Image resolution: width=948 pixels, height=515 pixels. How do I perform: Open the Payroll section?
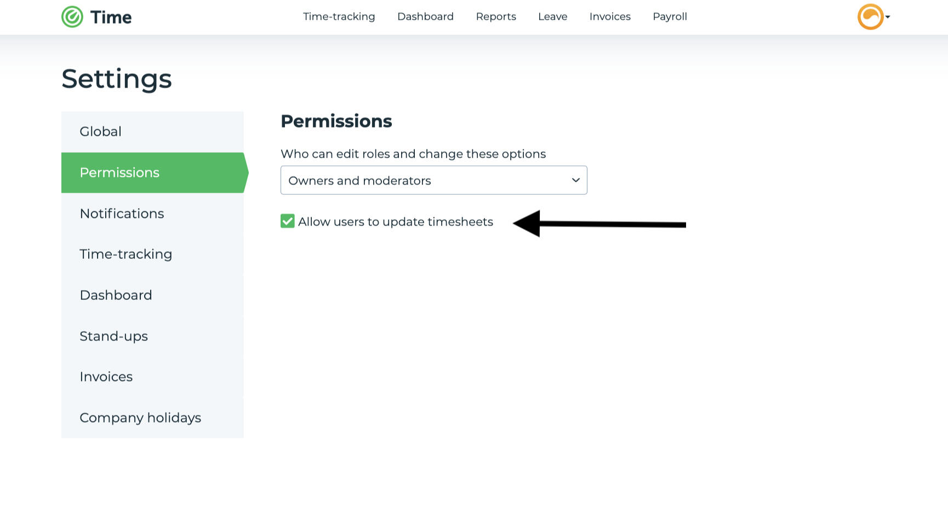669,16
